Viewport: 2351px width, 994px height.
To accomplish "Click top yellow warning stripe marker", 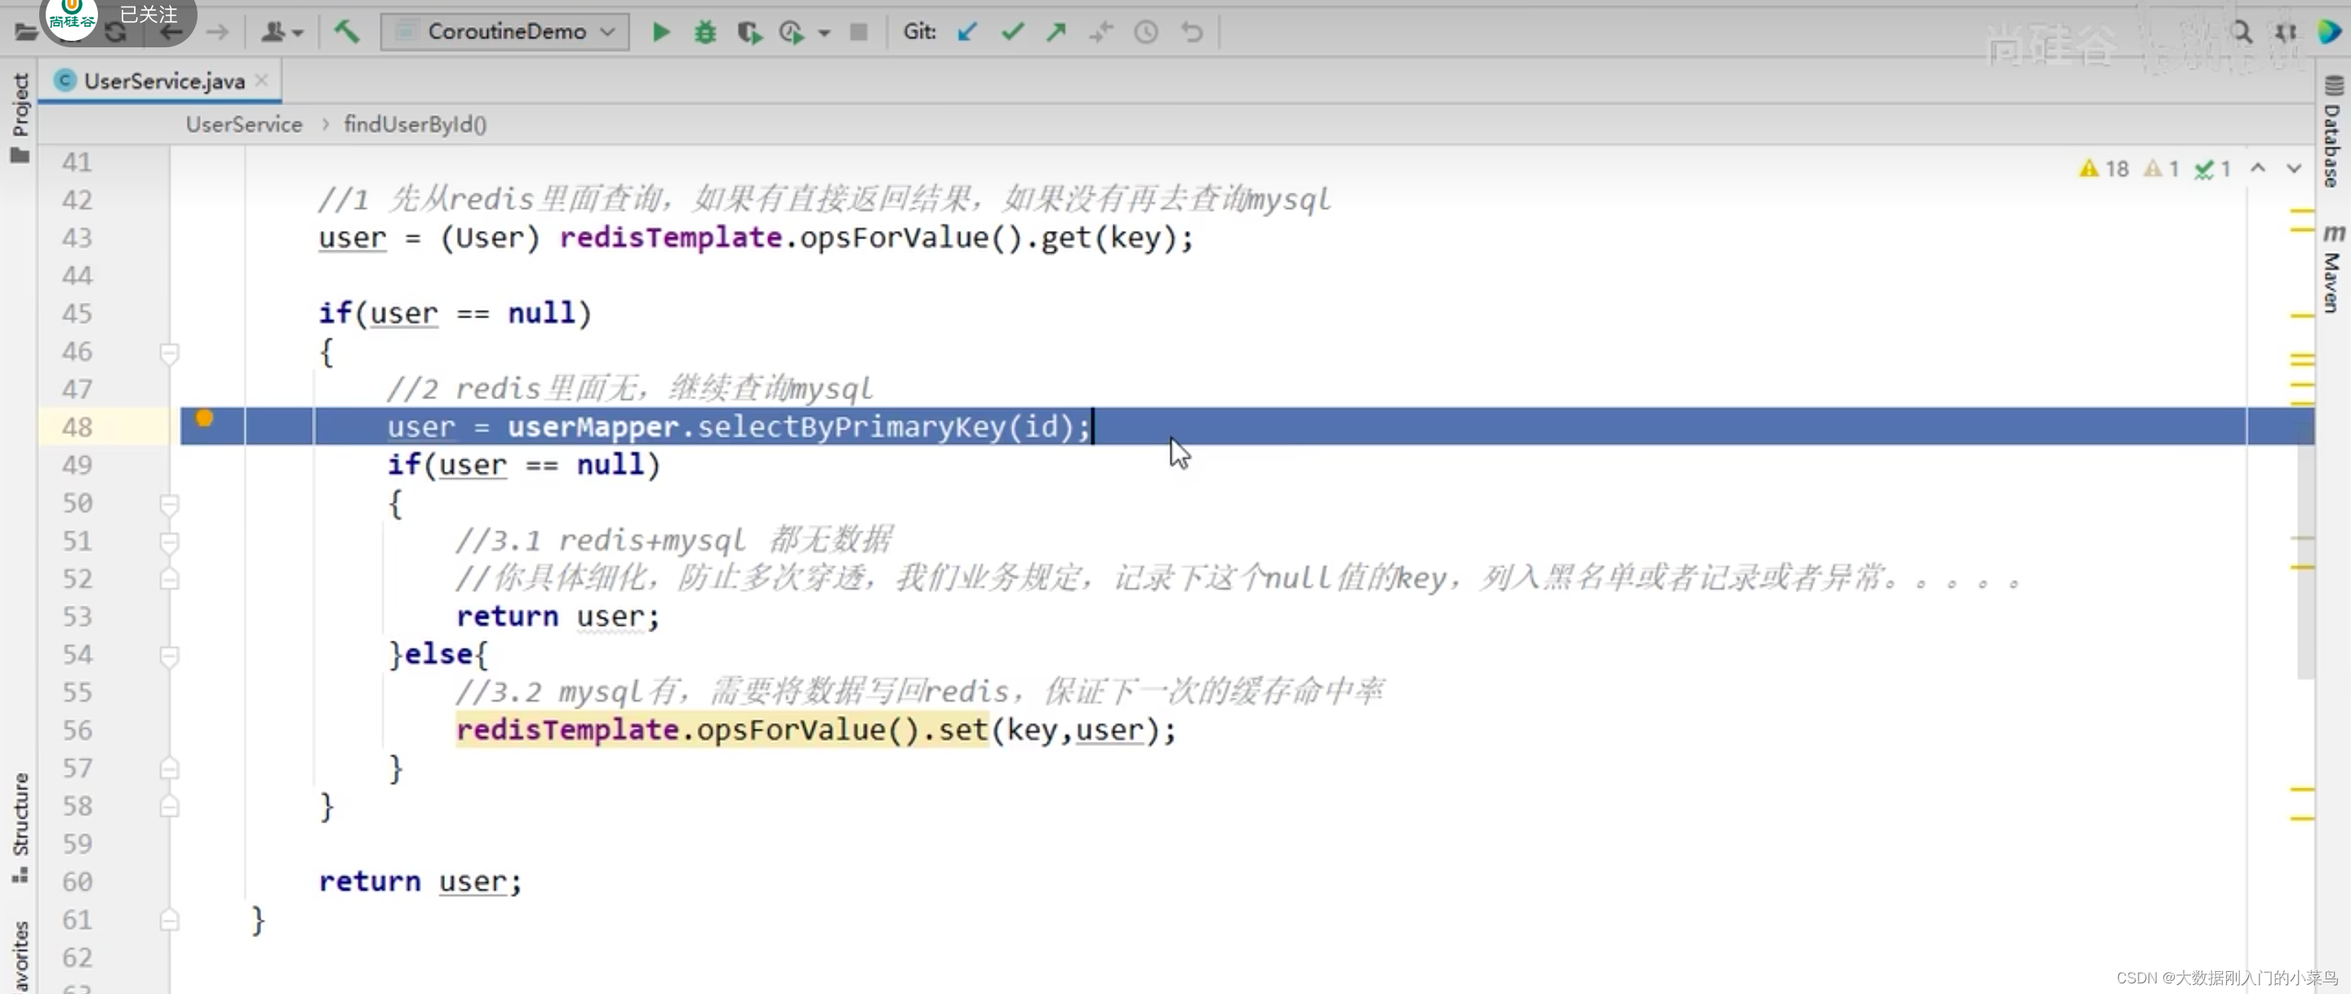I will (2303, 211).
